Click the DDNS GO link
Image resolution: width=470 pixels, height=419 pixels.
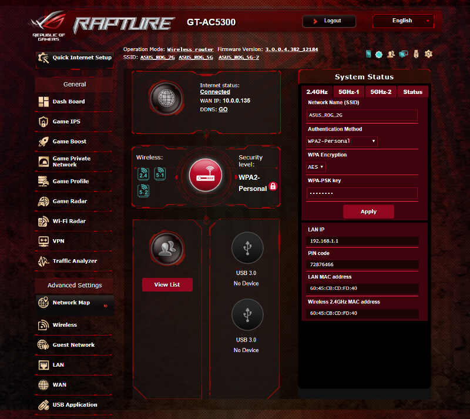coord(223,109)
